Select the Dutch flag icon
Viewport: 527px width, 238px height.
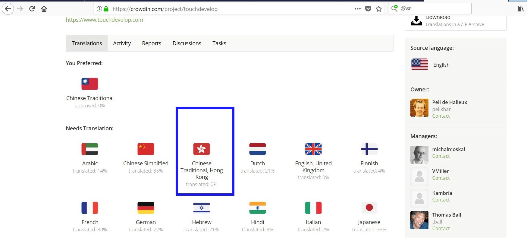[258, 149]
